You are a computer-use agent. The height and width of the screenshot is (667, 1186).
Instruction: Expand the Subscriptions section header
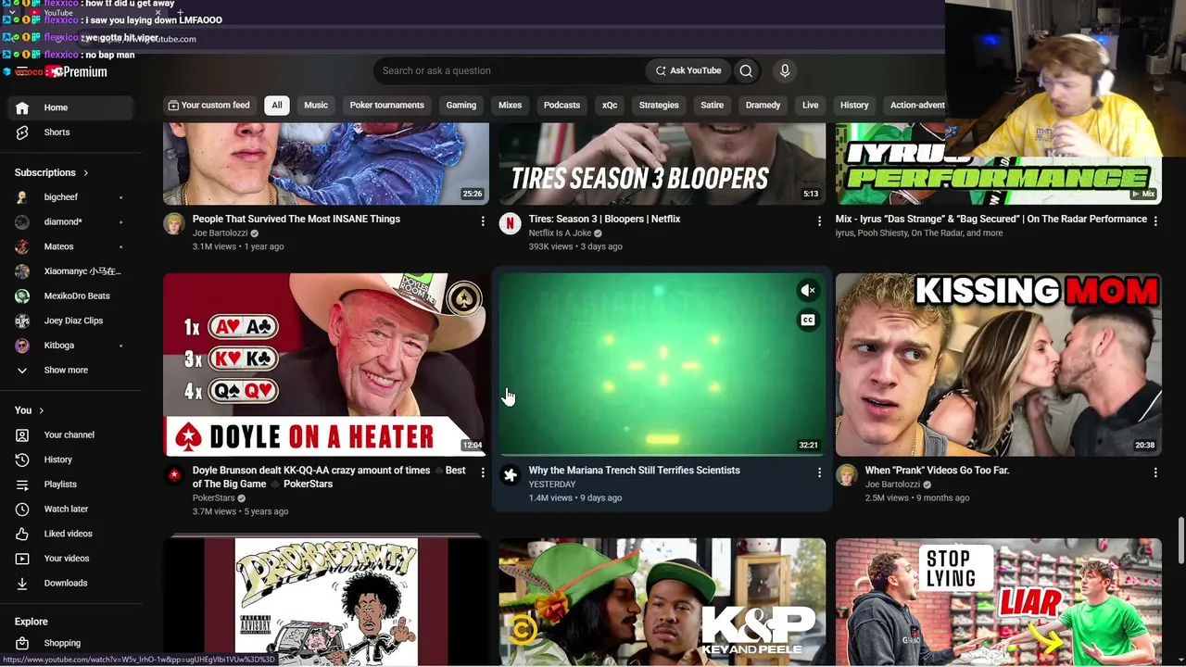click(52, 172)
